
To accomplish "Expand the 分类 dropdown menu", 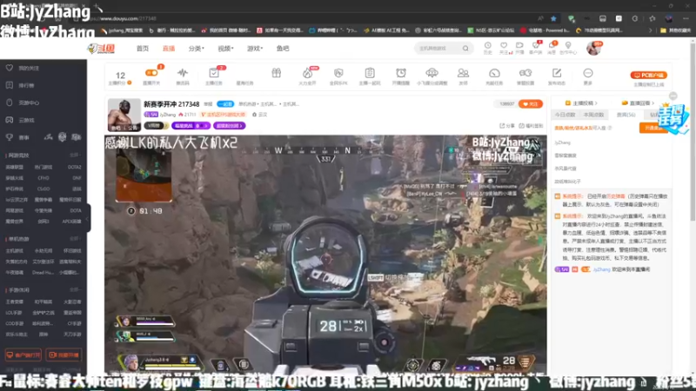I will (x=196, y=49).
